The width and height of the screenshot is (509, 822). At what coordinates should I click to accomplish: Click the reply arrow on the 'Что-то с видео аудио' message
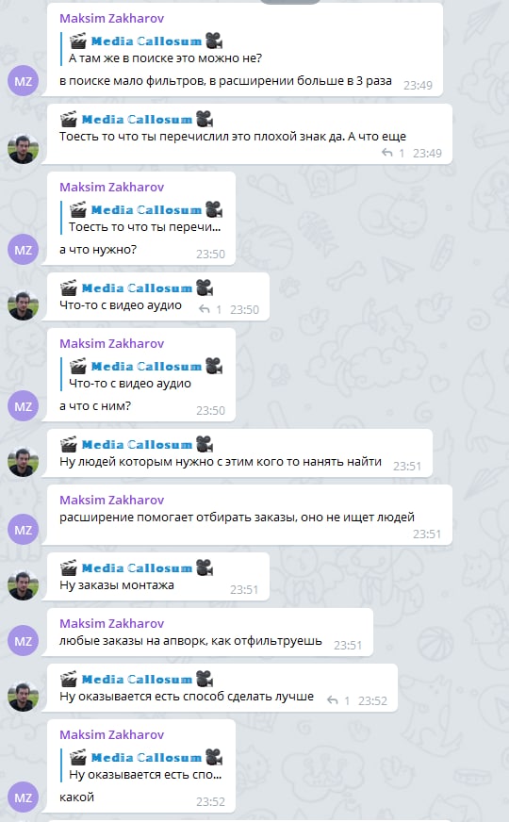point(205,309)
